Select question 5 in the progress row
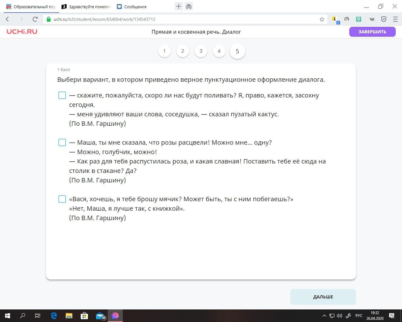Viewport: 402px width, 322px height. 237,51
